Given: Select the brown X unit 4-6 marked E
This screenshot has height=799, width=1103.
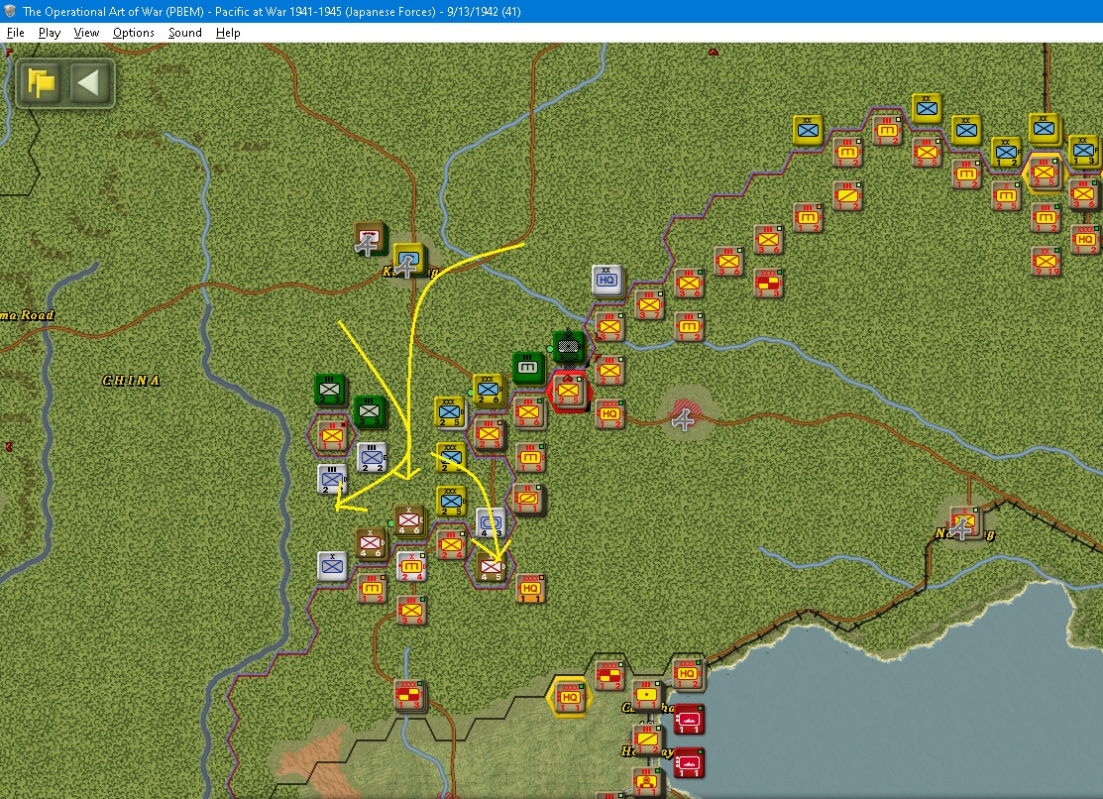Looking at the screenshot, I should point(408,520).
